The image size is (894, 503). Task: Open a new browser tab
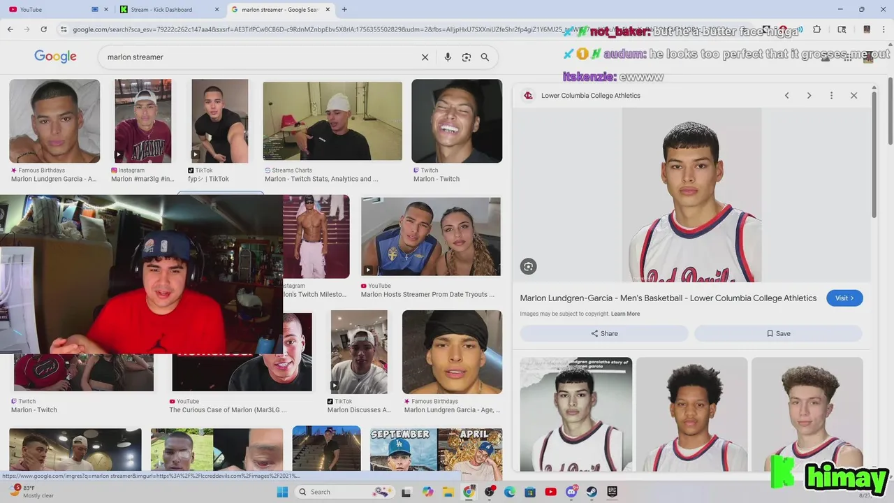(344, 9)
